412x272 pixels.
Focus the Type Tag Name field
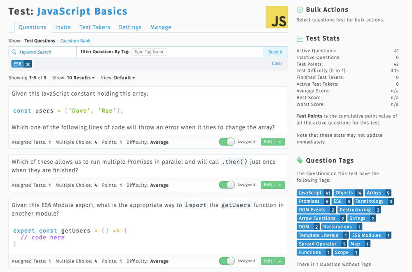149,52
